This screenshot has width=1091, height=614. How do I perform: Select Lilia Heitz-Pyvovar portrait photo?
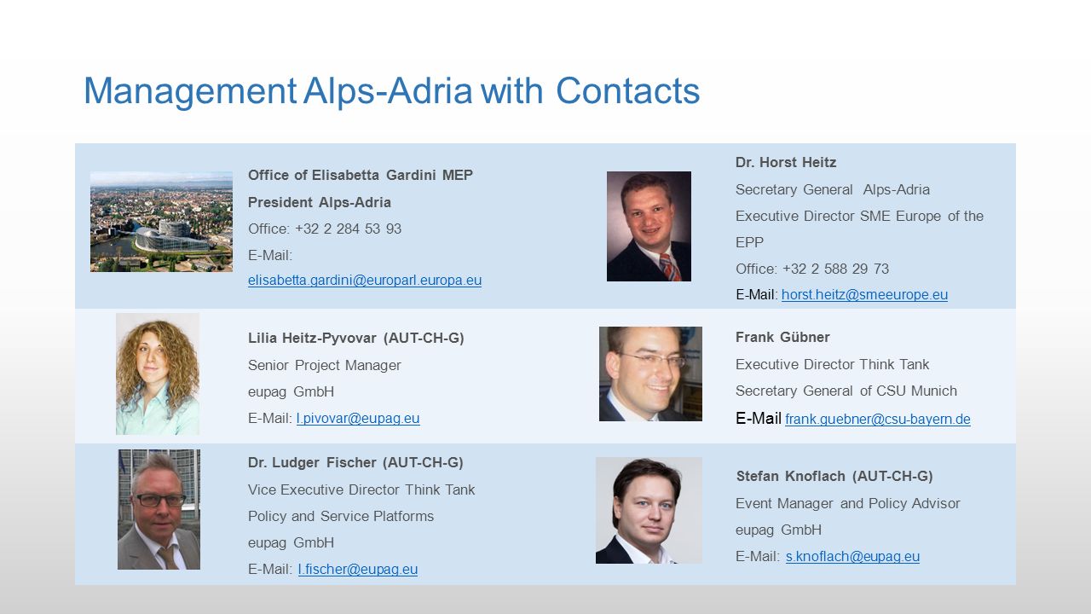[x=158, y=374]
